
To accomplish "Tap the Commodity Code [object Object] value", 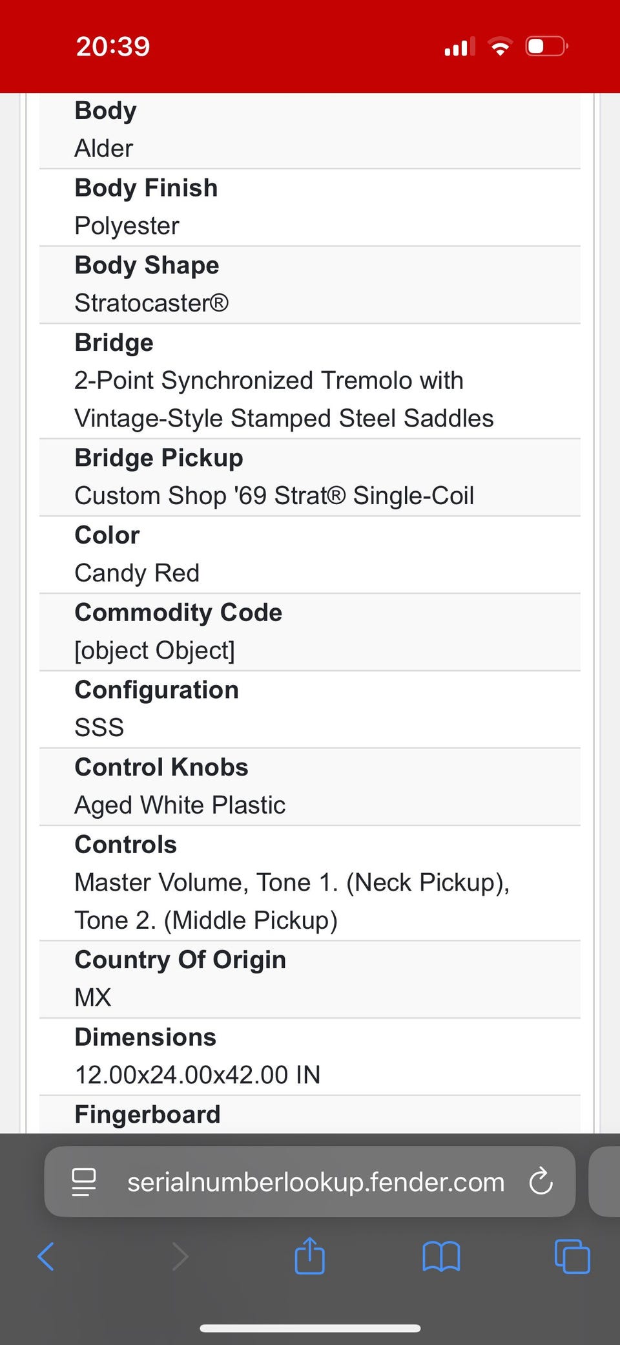I will point(155,650).
